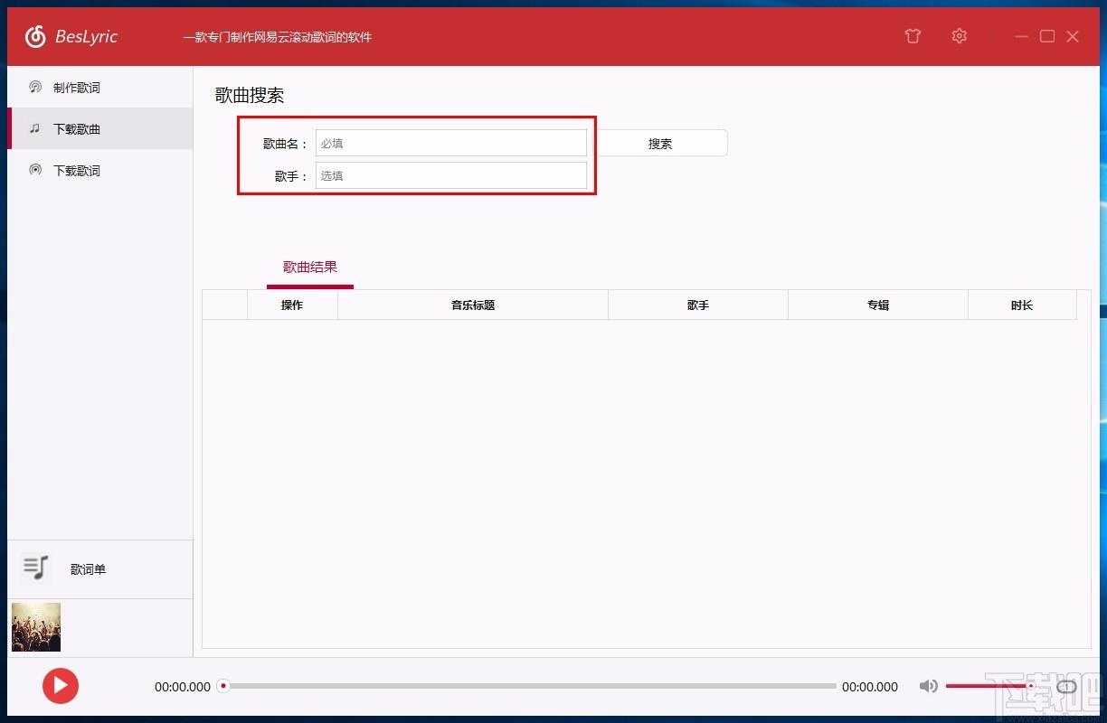Maximize the BesLyric window
1107x723 pixels.
coord(1047,36)
